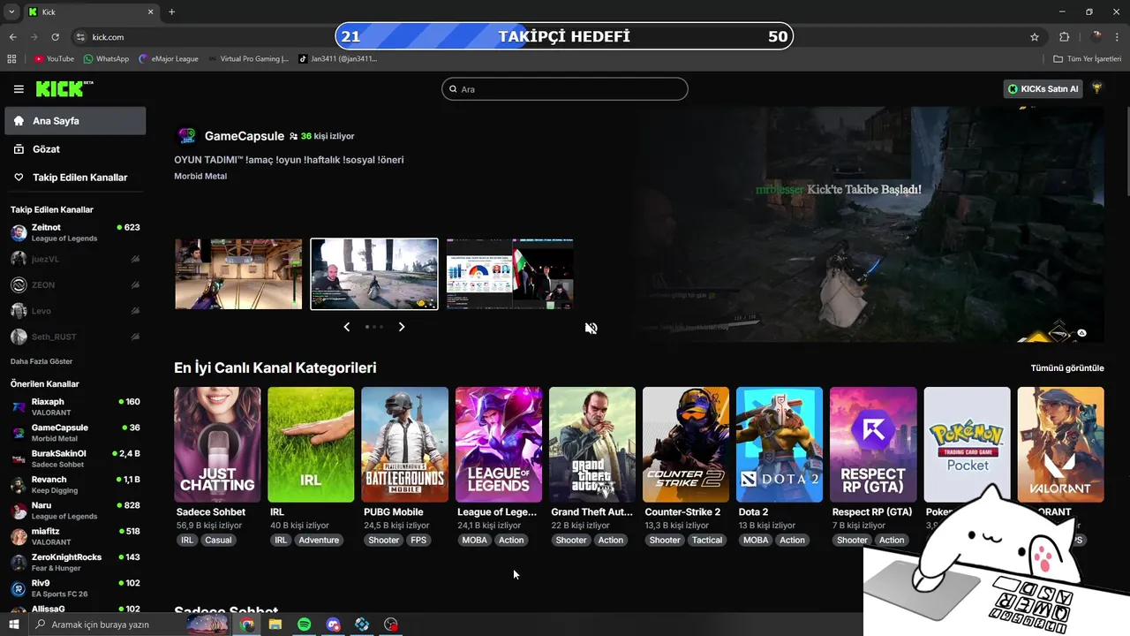Image resolution: width=1130 pixels, height=636 pixels.
Task: Open Takip Edilen Kanallar sidebar item
Action: (75, 178)
